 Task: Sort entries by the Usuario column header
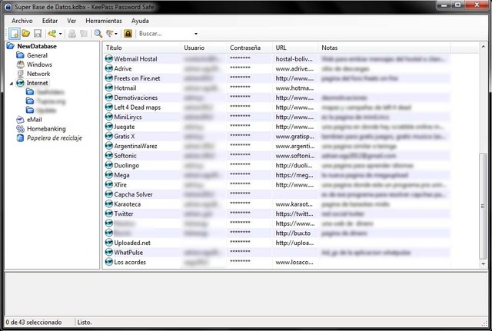pos(204,48)
